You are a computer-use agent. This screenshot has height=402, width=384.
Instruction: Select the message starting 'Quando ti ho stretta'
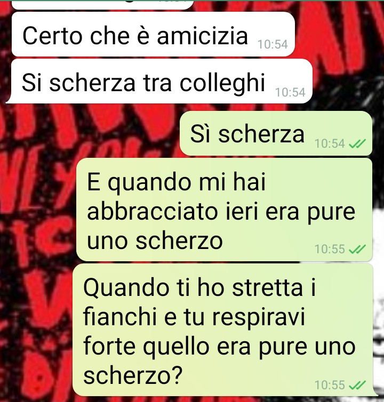pos(222,329)
